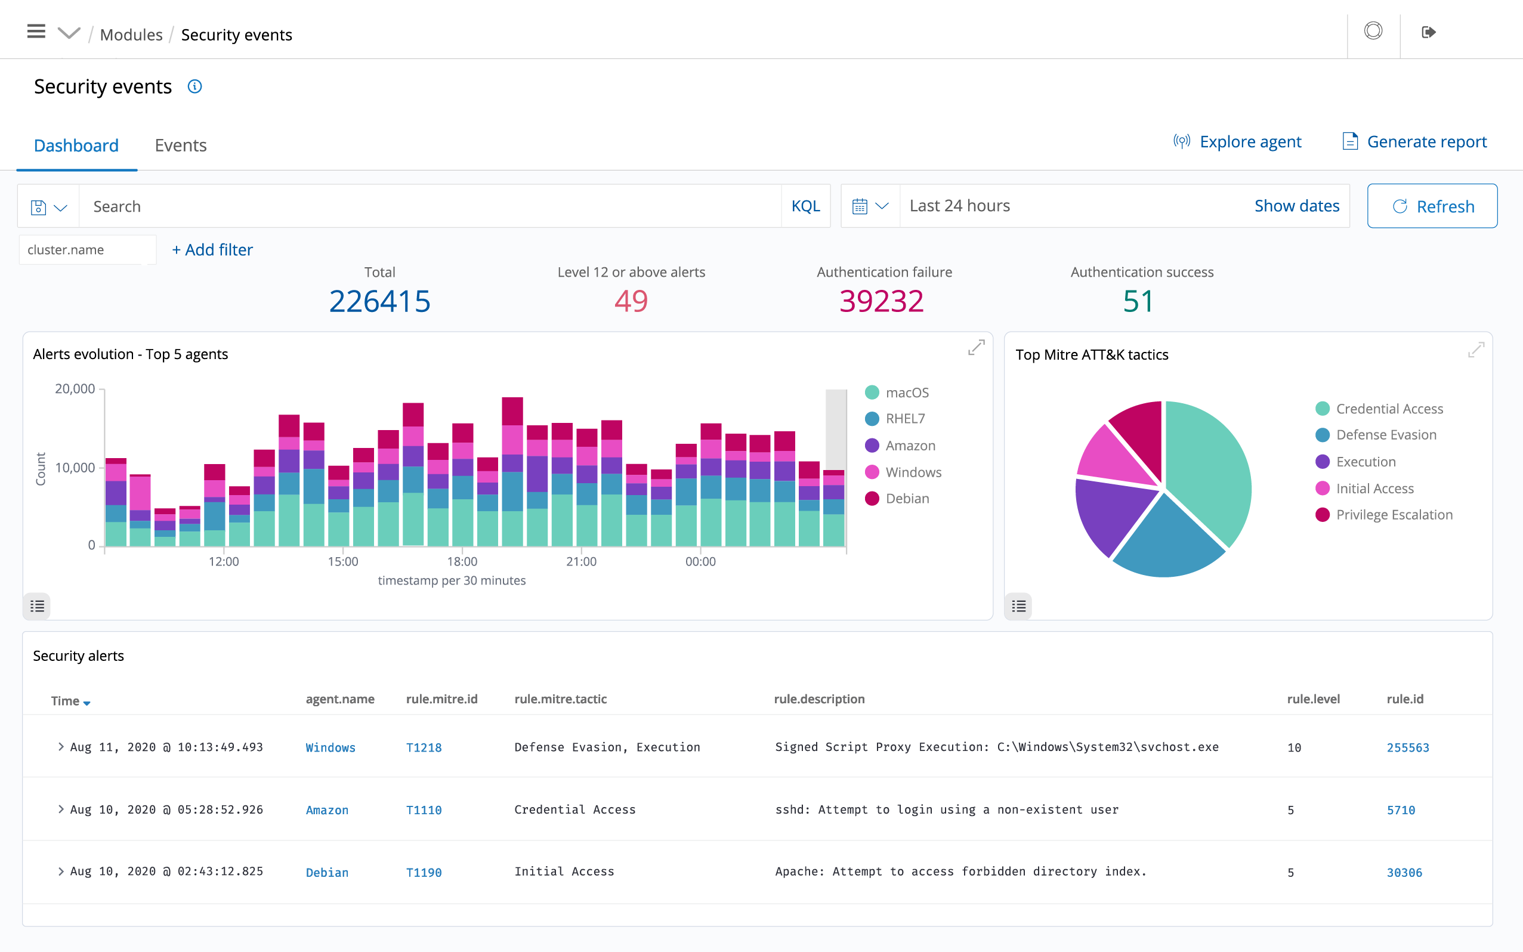Expand the Alerts evolution chart fullscreen
This screenshot has height=952, width=1523.
(x=976, y=348)
